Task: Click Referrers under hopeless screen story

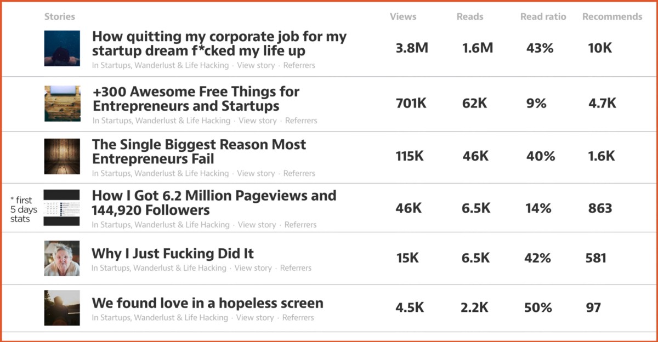Action: coord(298,317)
